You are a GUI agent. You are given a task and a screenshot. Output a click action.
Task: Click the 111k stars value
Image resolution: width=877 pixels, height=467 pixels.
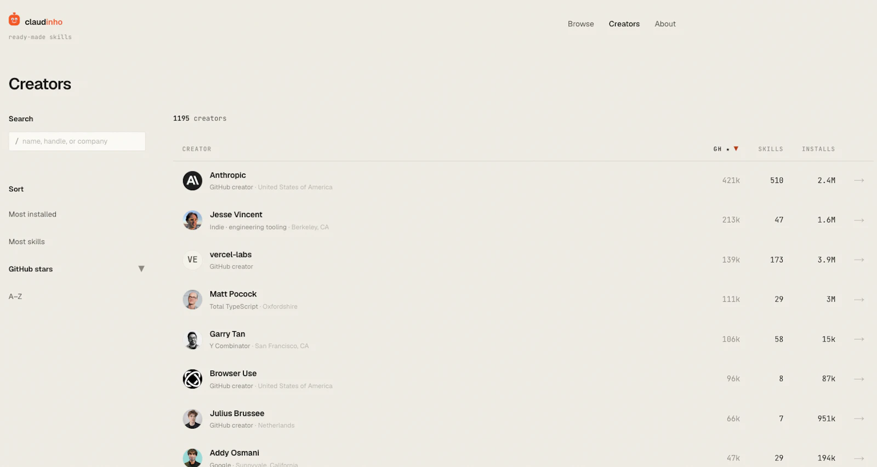tap(731, 299)
